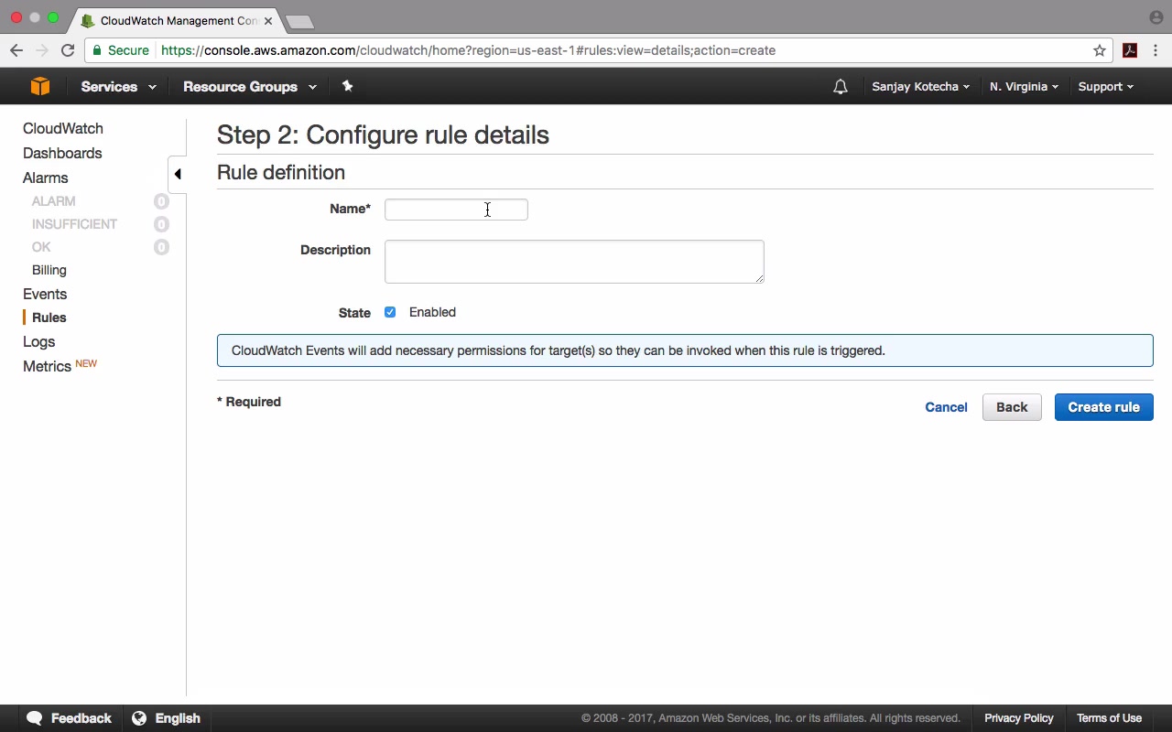Viewport: 1172px width, 732px height.
Task: Open the Sanjay Kotecha account menu
Action: [x=920, y=87]
